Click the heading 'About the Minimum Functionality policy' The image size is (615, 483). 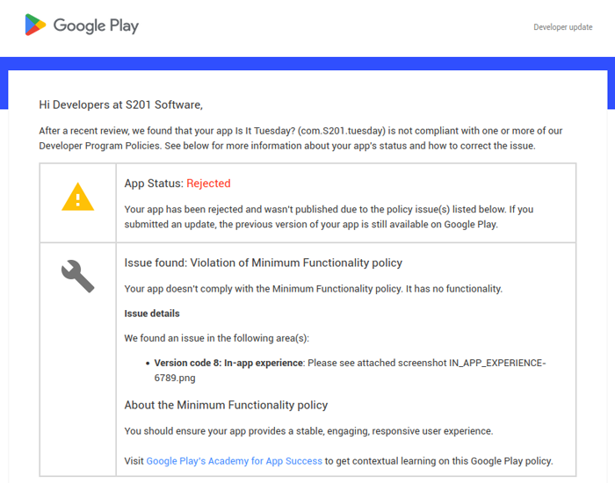226,405
